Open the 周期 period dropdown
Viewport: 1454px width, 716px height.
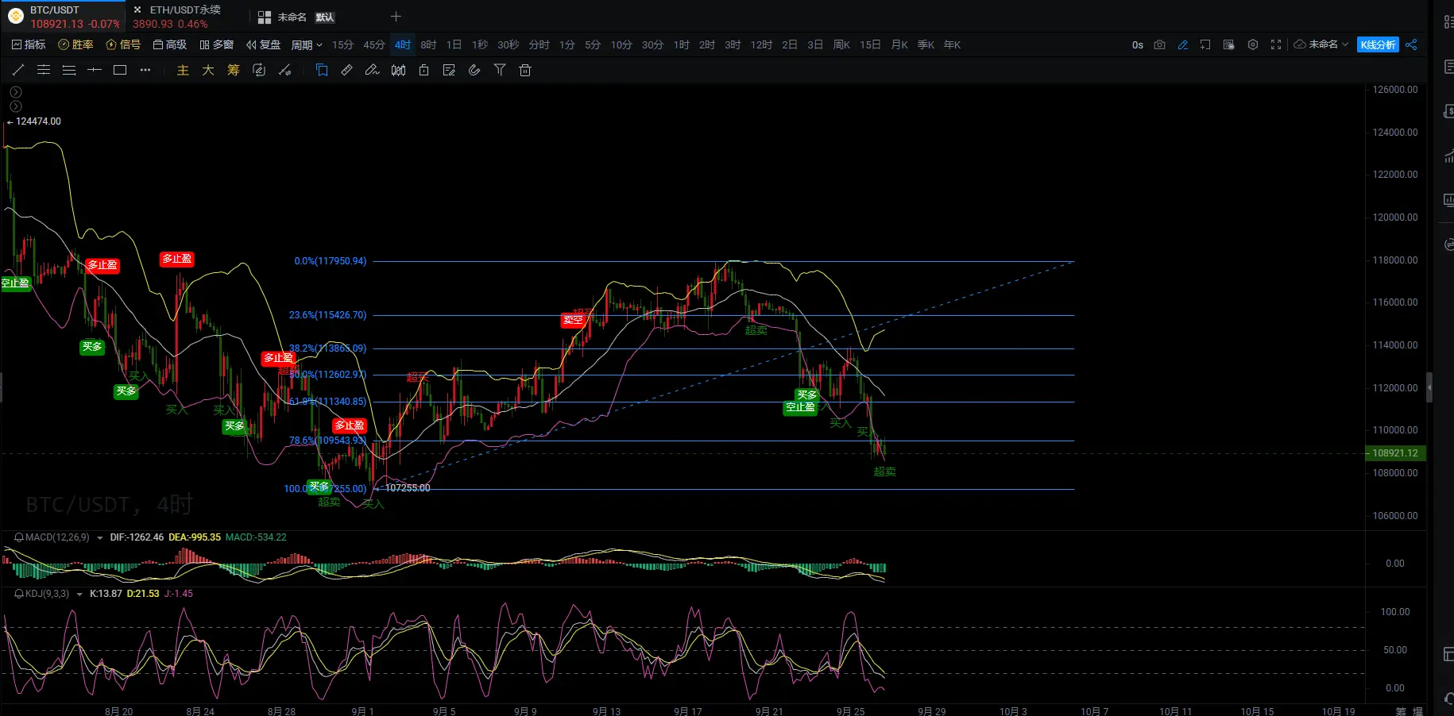click(307, 45)
